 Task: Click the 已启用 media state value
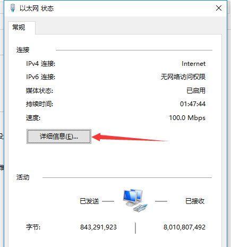click(x=196, y=91)
